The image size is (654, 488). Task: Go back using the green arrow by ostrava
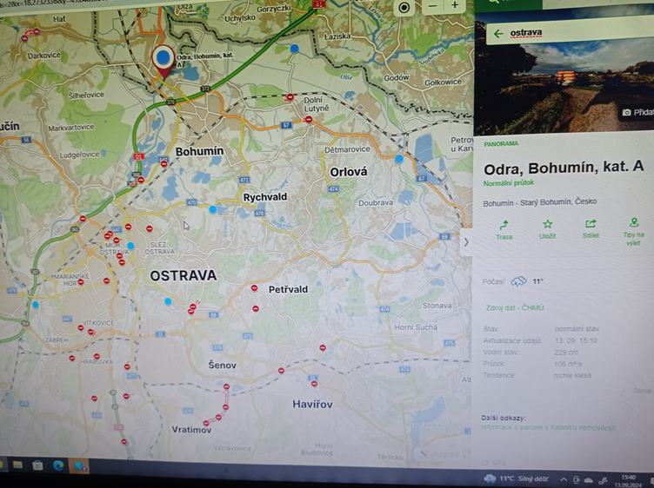pyautogui.click(x=498, y=34)
